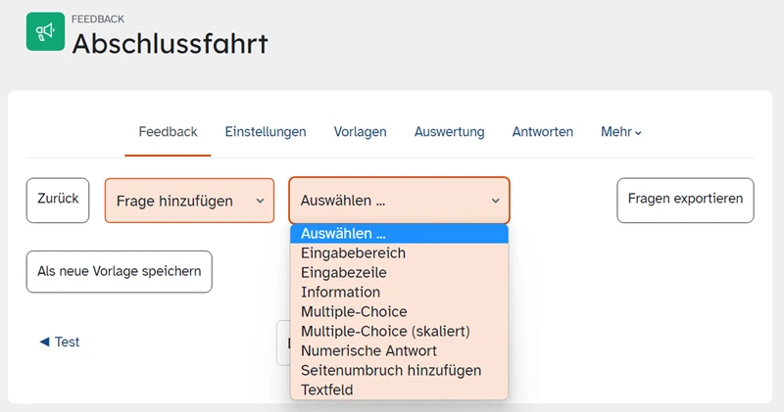
Task: Select the Information question type
Action: pyautogui.click(x=340, y=292)
